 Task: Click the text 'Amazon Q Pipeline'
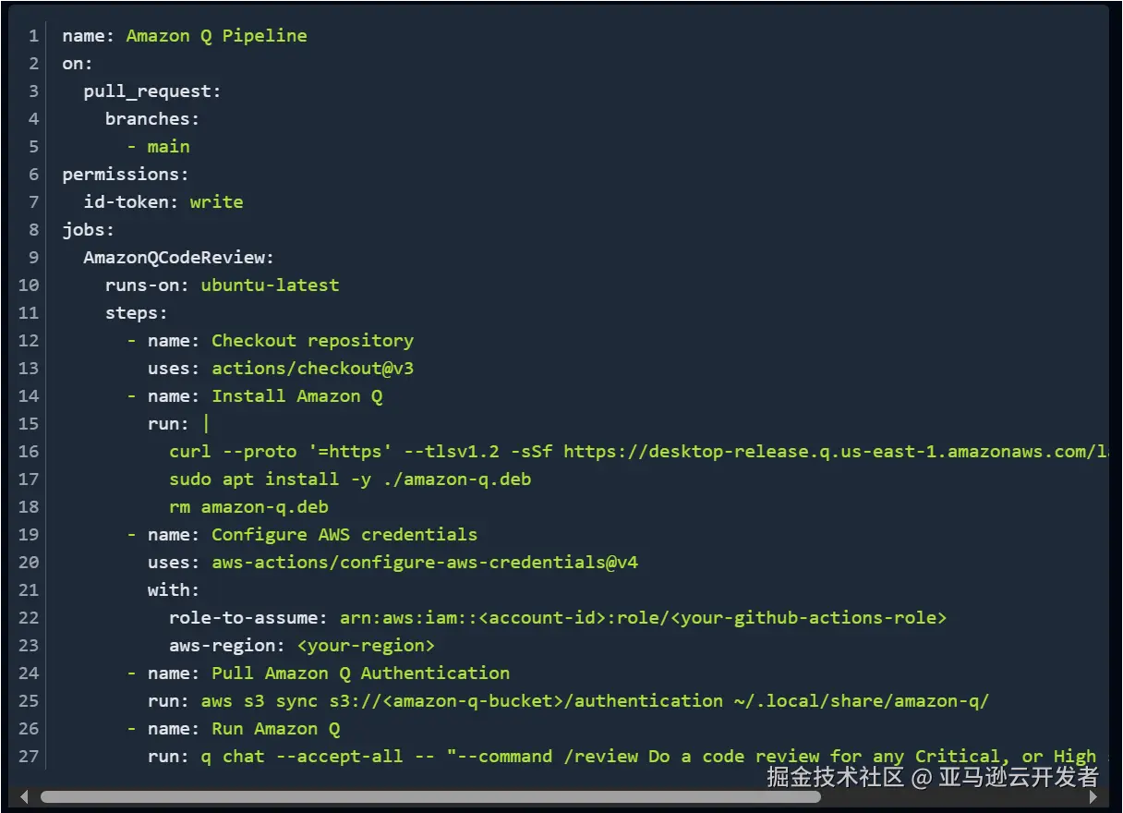point(217,36)
